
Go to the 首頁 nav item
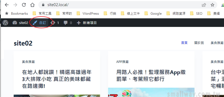pos(184,43)
